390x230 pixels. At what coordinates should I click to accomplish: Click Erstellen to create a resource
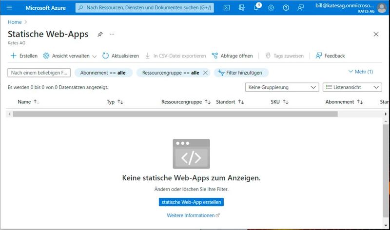tap(24, 56)
